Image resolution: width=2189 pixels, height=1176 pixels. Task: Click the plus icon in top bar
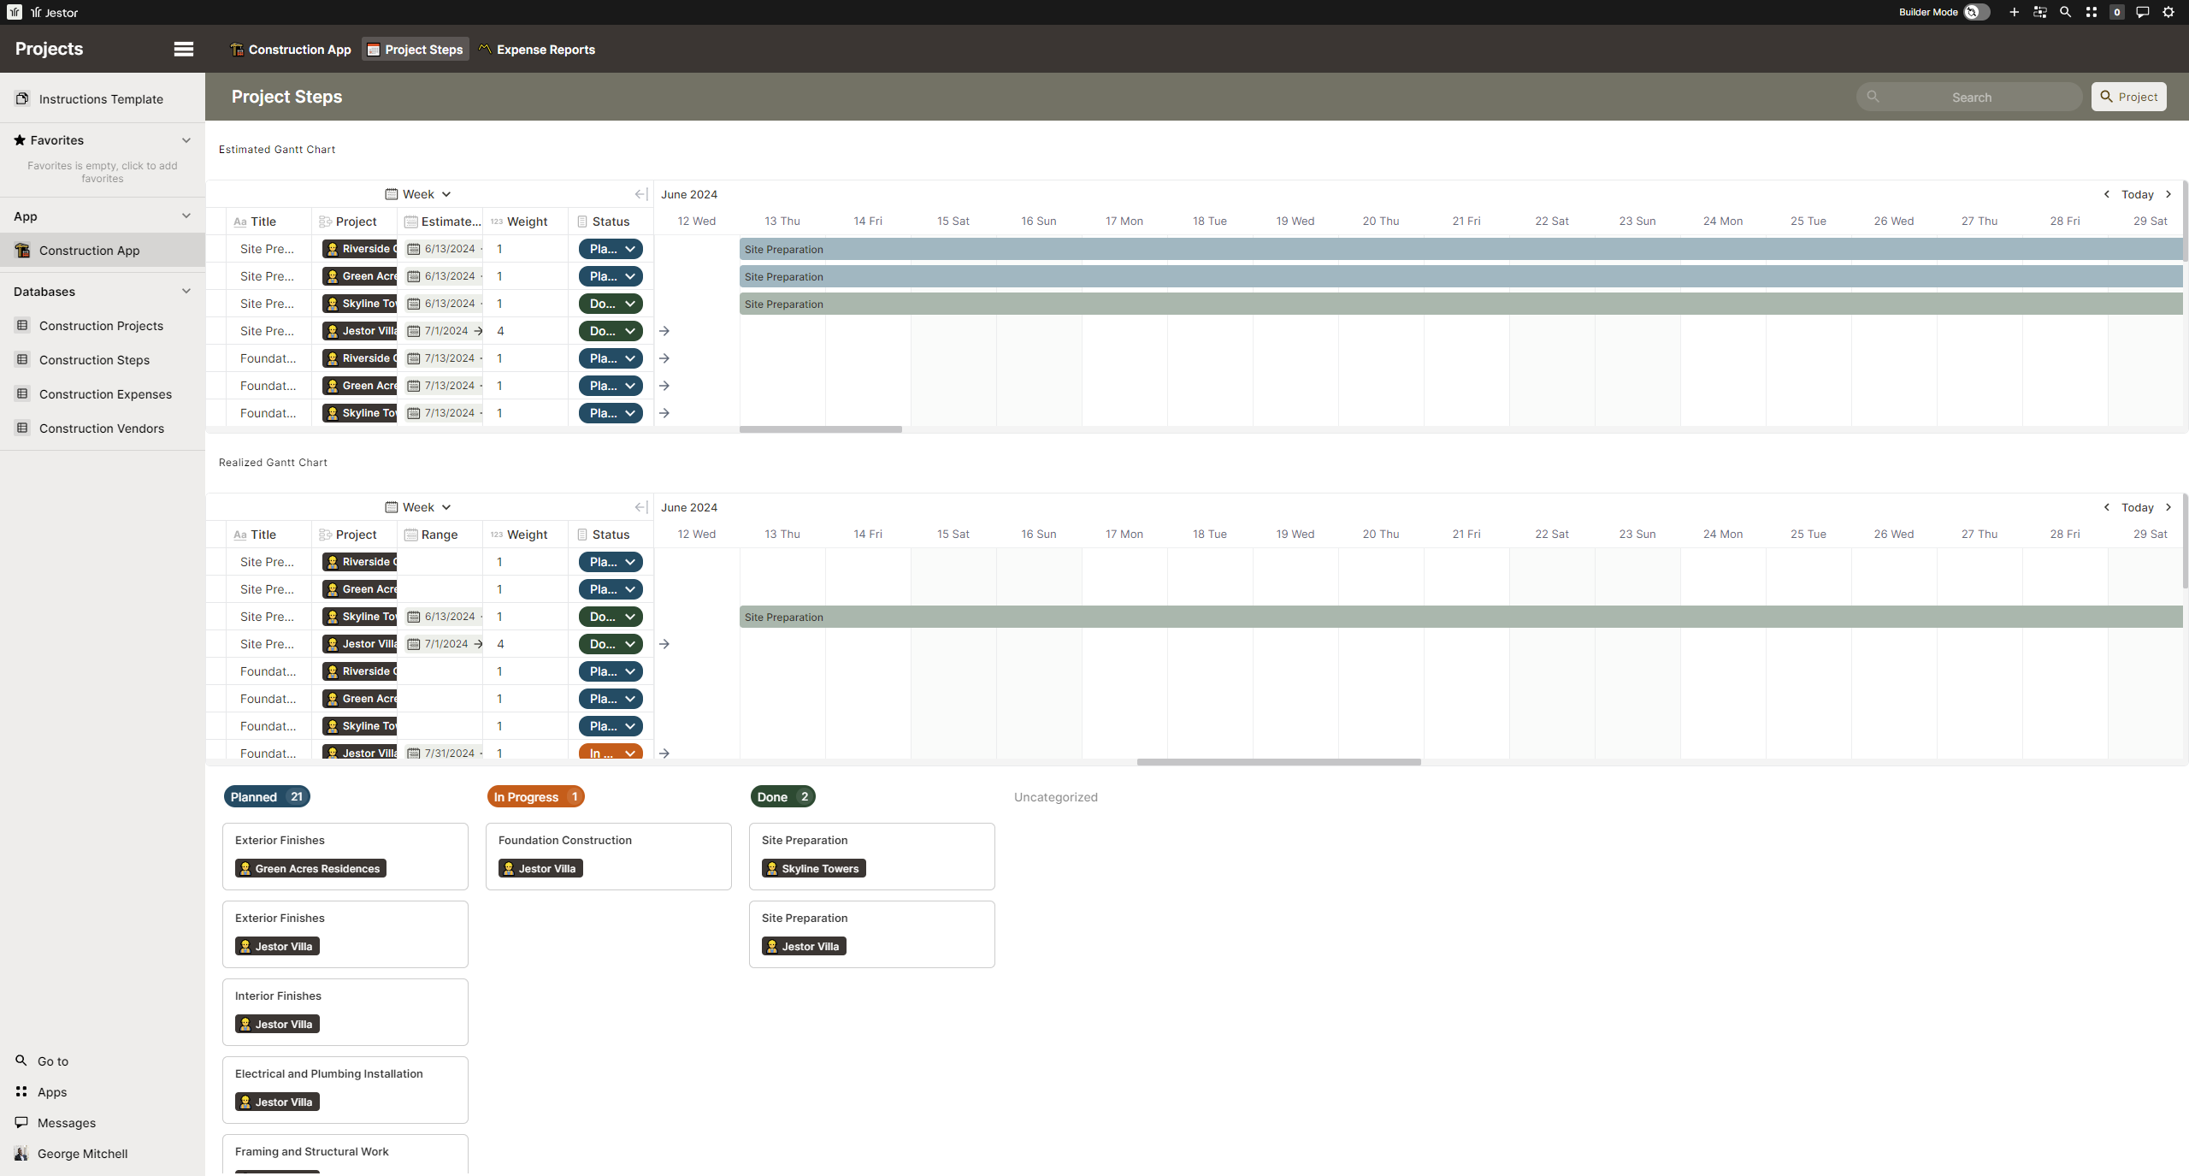pos(2014,12)
